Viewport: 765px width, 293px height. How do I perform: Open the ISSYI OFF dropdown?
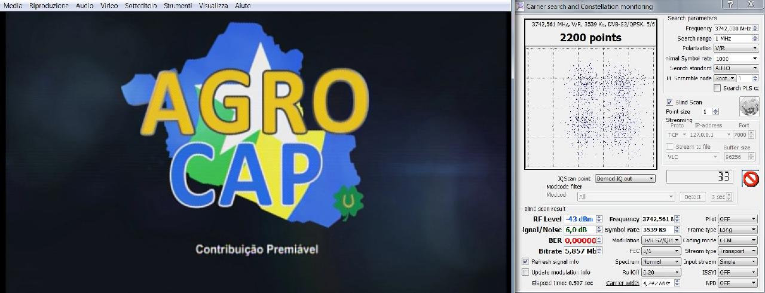point(738,272)
